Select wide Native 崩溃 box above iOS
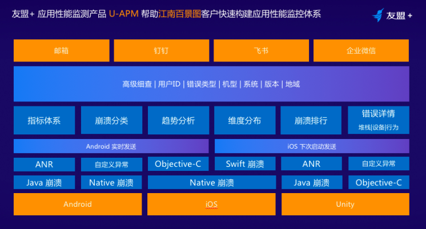The height and width of the screenshot is (229, 426). click(212, 182)
